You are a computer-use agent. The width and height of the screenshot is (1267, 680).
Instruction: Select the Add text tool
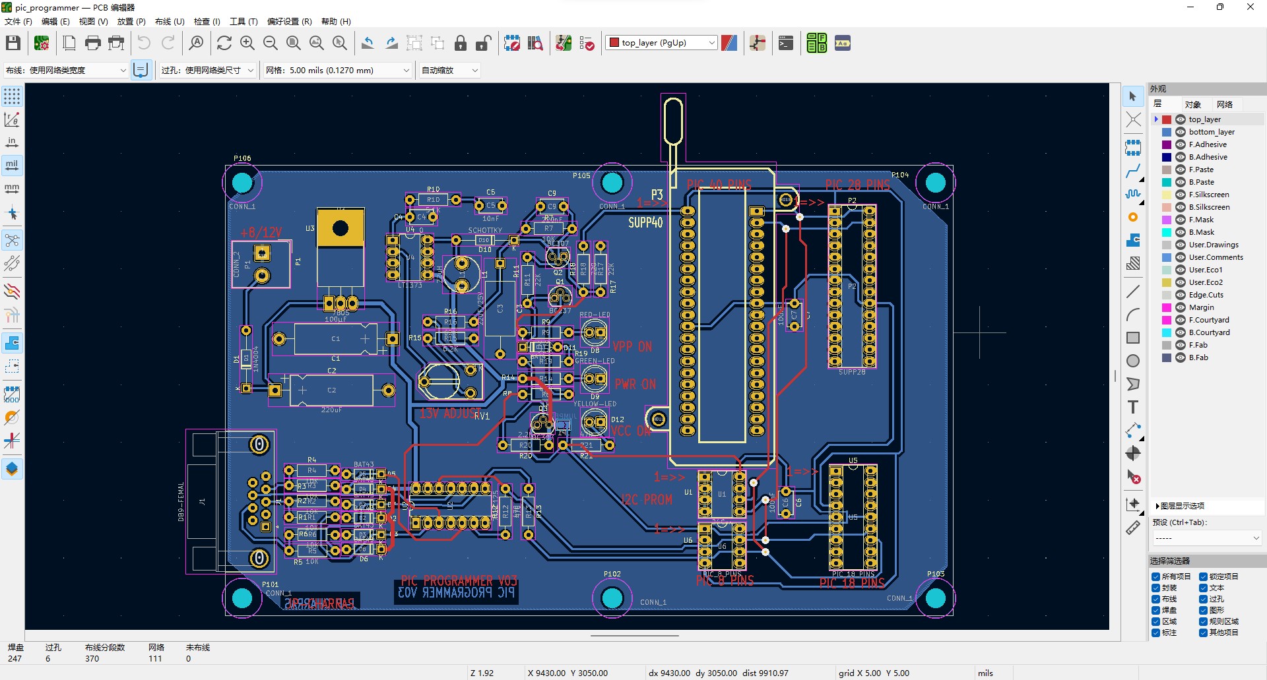click(x=1133, y=407)
